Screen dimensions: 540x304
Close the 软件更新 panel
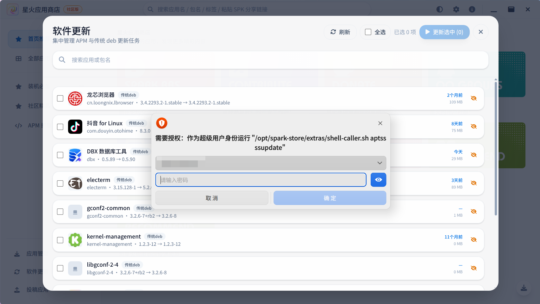[x=481, y=32]
